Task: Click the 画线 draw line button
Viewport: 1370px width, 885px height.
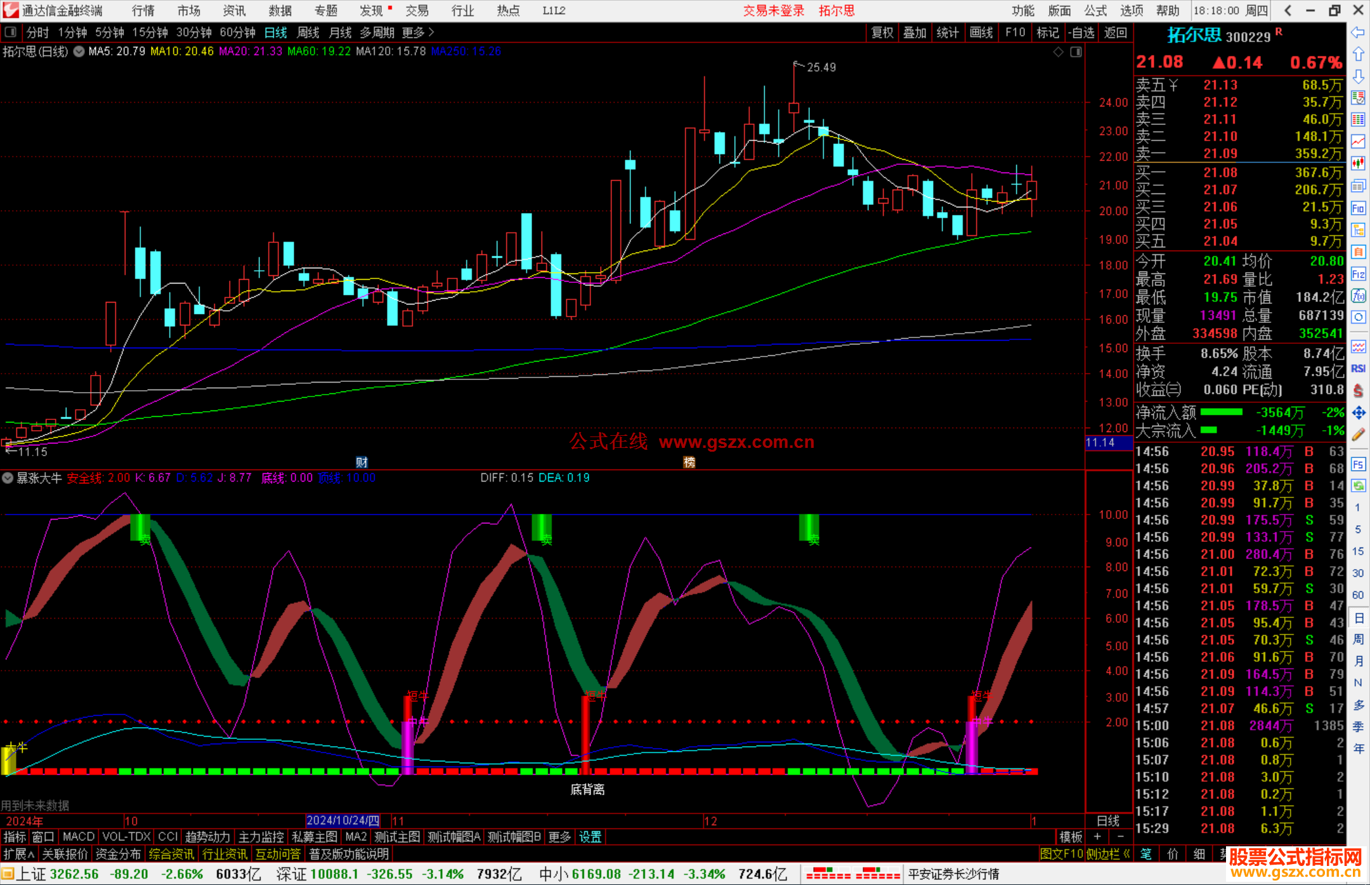Action: [981, 32]
